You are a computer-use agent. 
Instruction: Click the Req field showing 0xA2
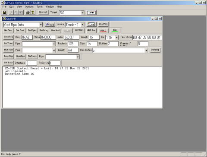(x=27, y=38)
